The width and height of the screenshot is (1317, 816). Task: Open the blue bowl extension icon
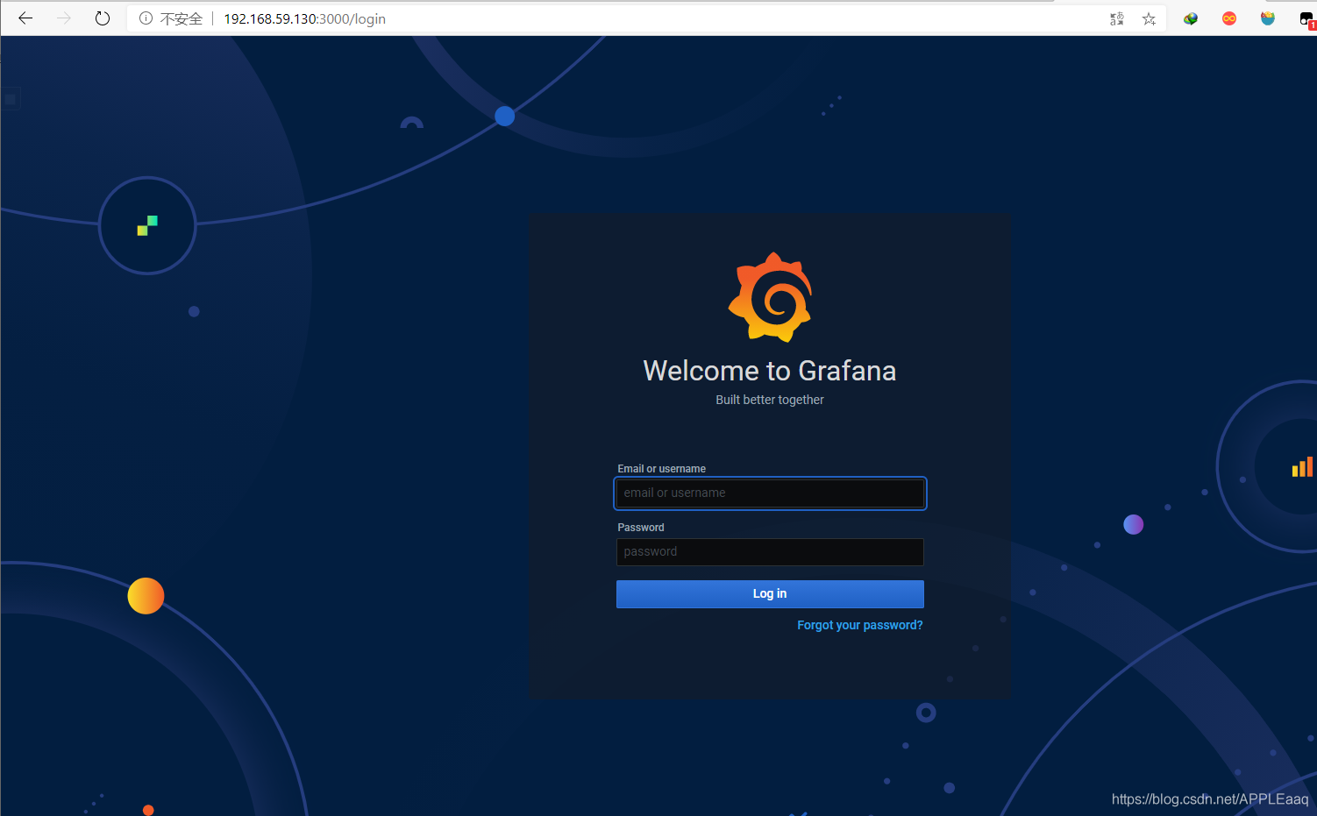(x=1268, y=18)
